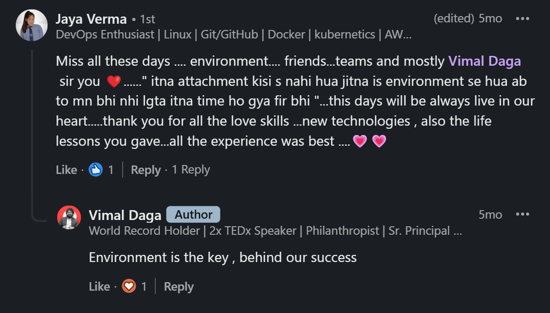Click reaction count 1 on Jaya's comment

coord(111,170)
